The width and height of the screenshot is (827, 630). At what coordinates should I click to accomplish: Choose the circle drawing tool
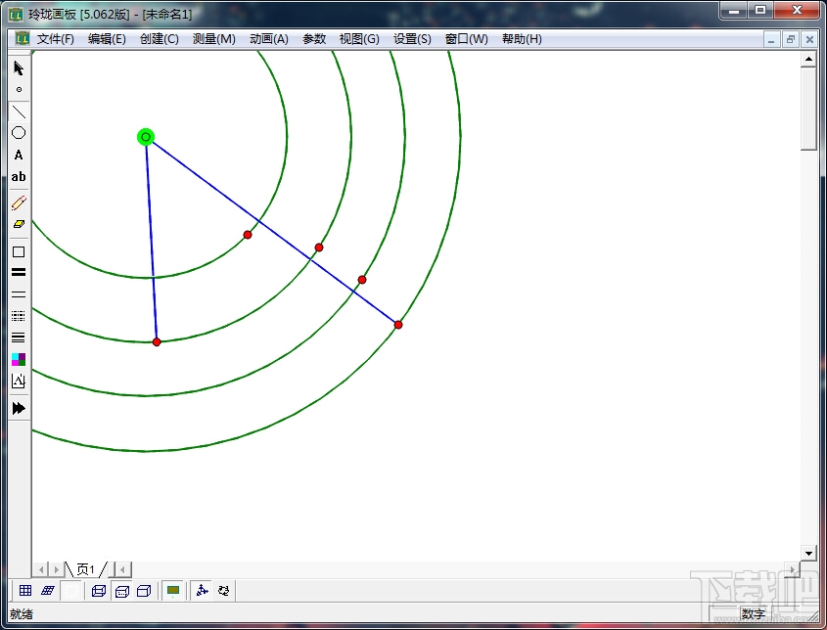click(19, 133)
